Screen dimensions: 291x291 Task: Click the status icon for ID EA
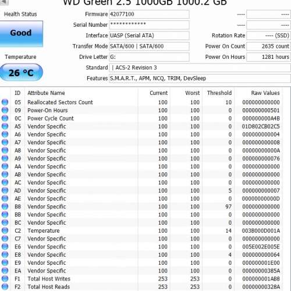(x=5, y=271)
